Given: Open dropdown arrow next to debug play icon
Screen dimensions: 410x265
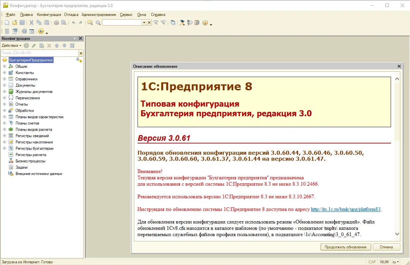Looking at the screenshot, I should click(x=47, y=33).
